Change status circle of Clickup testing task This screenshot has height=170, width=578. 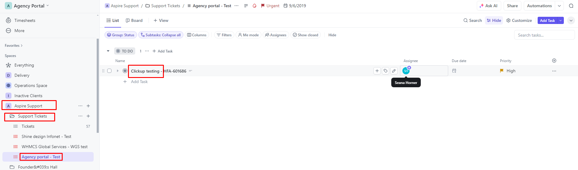[125, 71]
